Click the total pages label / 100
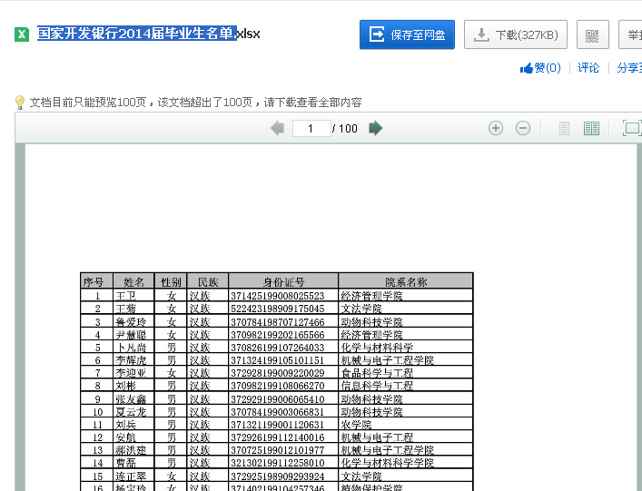642x491 pixels. [x=345, y=129]
